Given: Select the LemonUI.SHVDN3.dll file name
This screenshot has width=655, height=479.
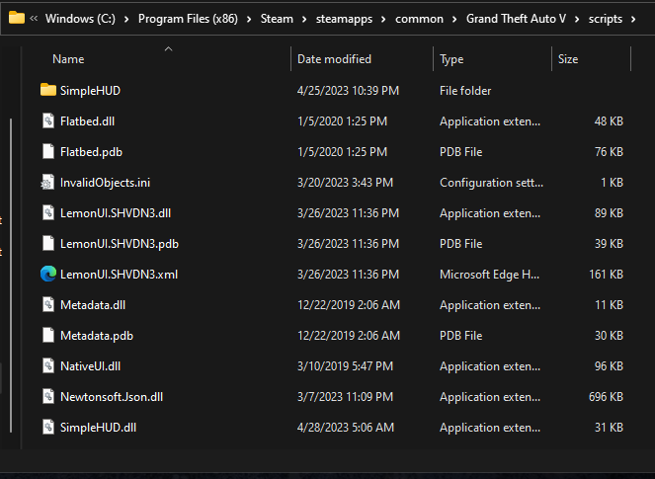Looking at the screenshot, I should 116,213.
